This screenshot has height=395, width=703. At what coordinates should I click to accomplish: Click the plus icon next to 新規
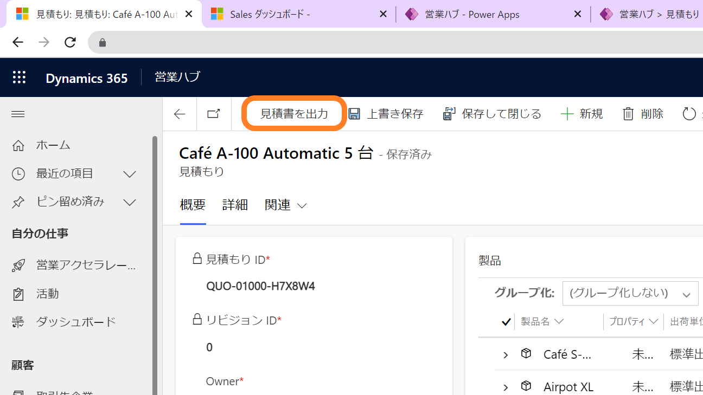(x=567, y=114)
